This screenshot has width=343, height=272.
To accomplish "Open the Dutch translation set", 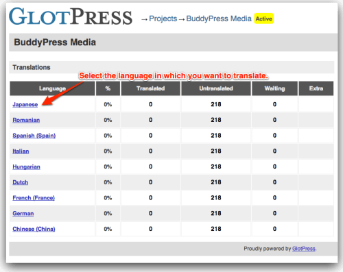I will point(21,182).
